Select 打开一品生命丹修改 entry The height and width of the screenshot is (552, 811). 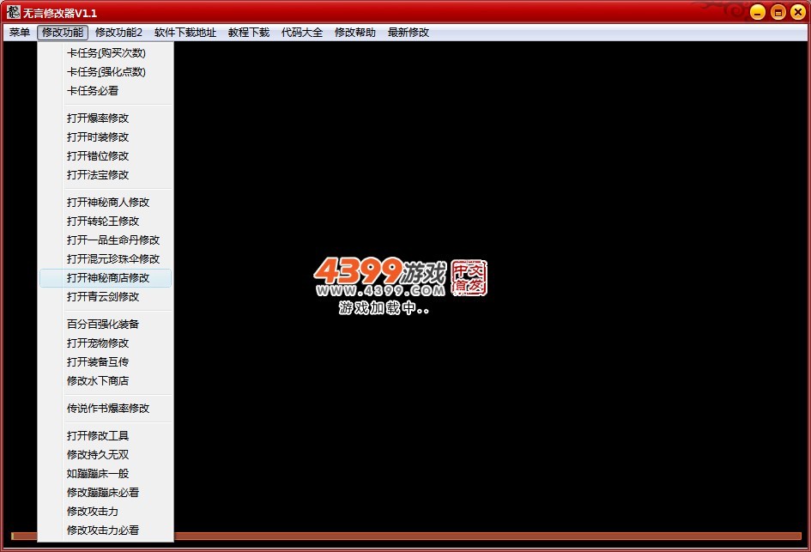[106, 240]
